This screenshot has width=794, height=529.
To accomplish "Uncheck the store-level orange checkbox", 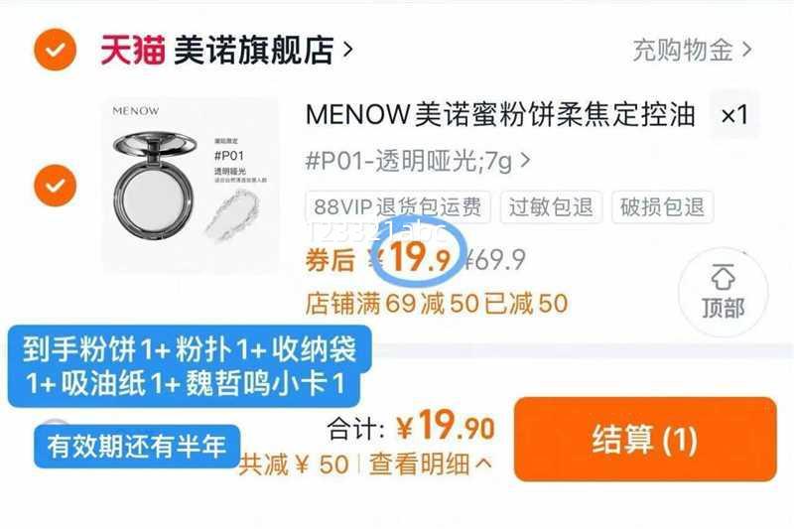I will point(56,50).
